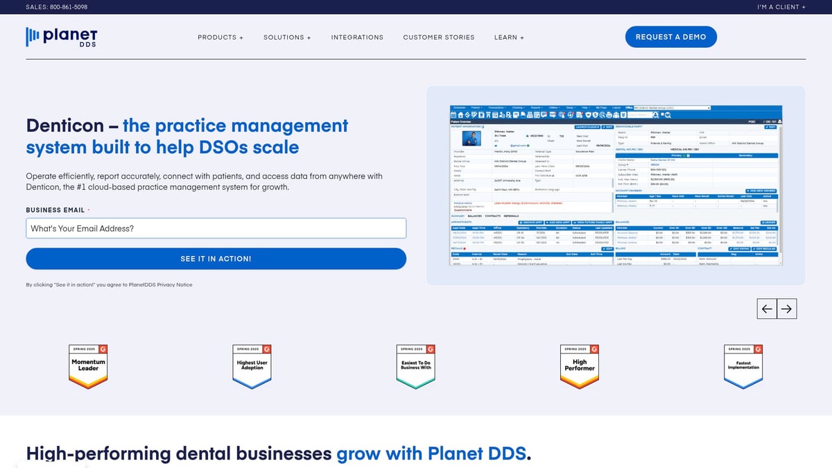
Task: Click the left arrow carousel control
Action: 766,309
